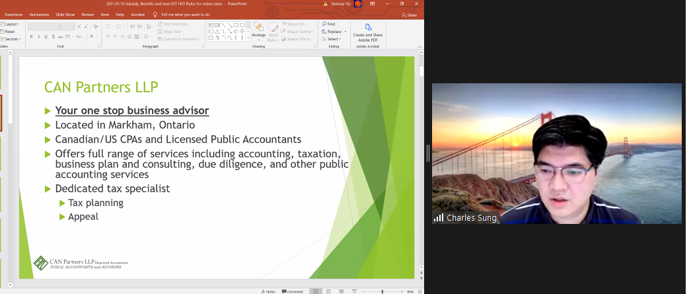Click the Bold formatting icon
This screenshot has height=294, width=693.
pyautogui.click(x=31, y=37)
